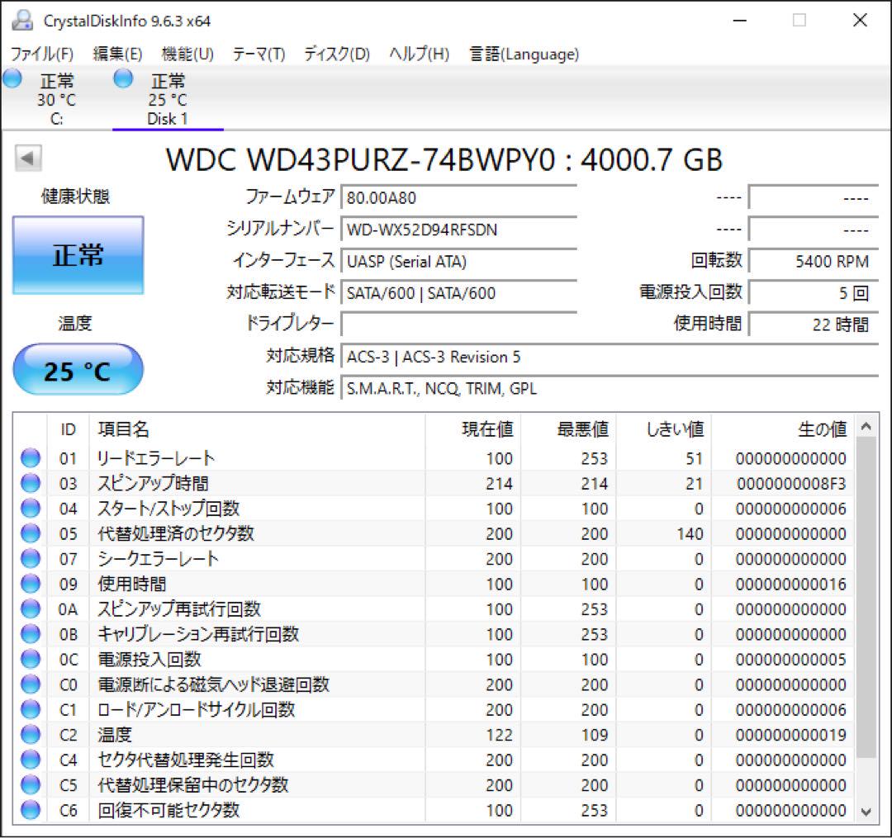This screenshot has width=892, height=838.
Task: Open the ディスク(D) menu
Action: click(337, 54)
